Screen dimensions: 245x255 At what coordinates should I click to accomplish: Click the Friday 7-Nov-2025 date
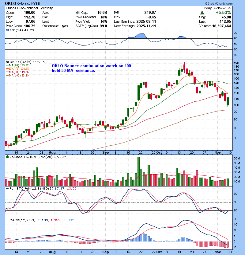click(x=217, y=8)
